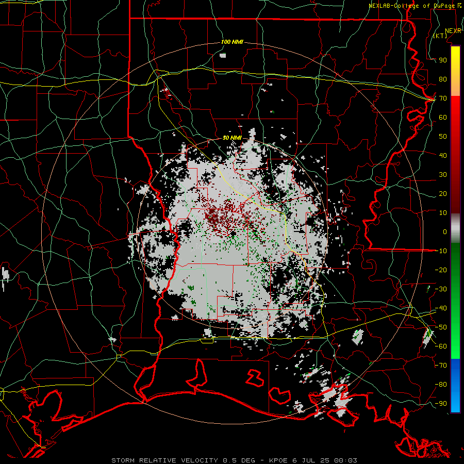
Task: Click the "NEXR" label above the color bar
Action: [x=453, y=31]
